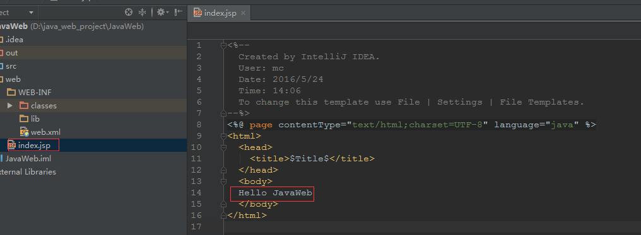
Task: Open the Project panel settings gear
Action: [x=163, y=12]
